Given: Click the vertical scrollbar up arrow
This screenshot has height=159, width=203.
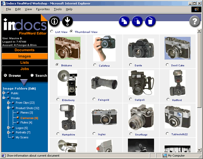Looking at the screenshot, I should click(199, 31).
